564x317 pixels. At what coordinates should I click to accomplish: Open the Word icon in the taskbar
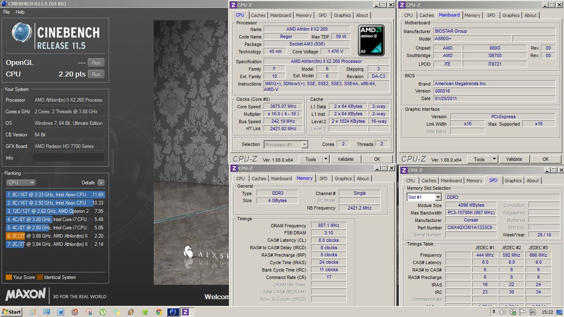click(x=61, y=312)
